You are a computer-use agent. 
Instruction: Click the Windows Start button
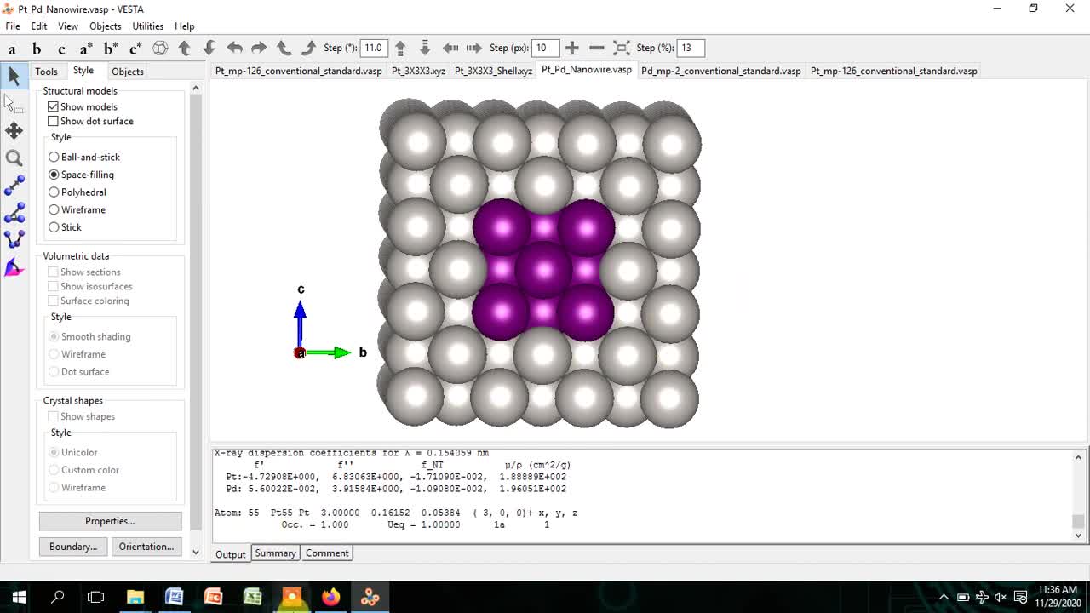19,597
